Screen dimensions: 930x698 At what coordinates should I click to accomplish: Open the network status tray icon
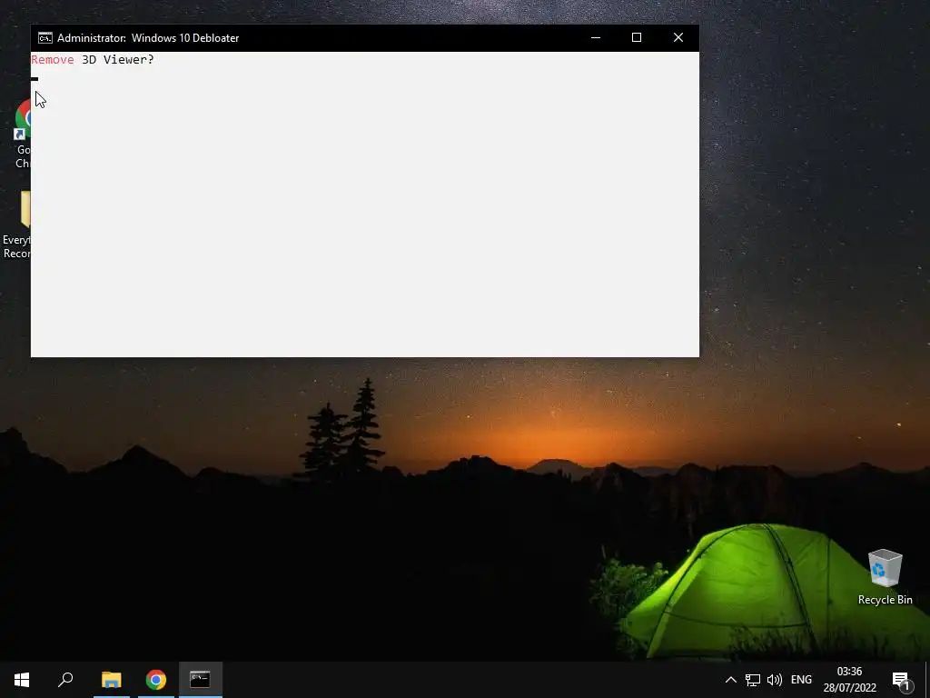(753, 680)
